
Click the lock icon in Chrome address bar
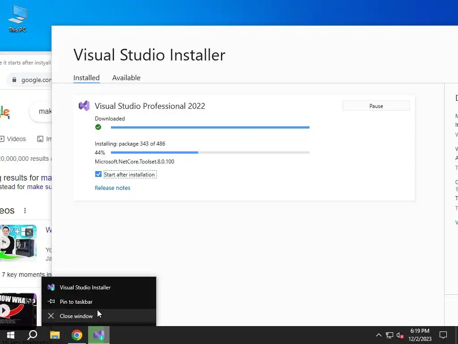tap(14, 80)
